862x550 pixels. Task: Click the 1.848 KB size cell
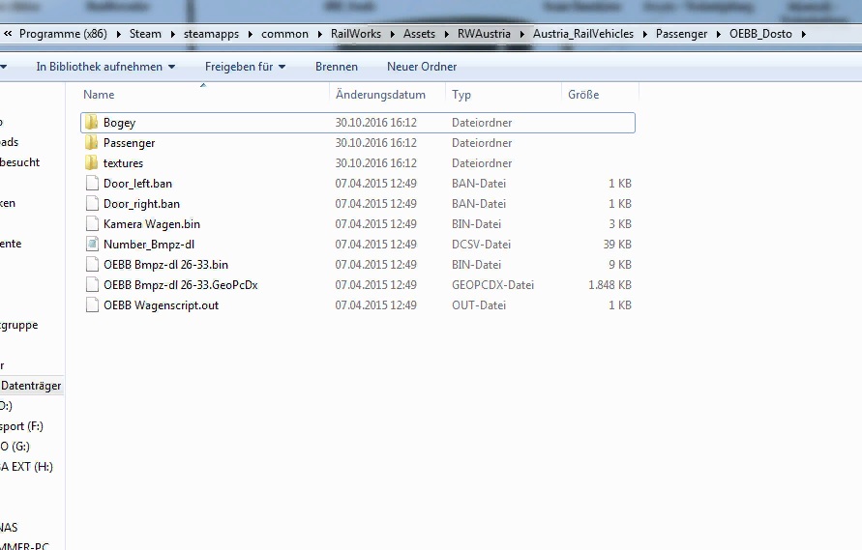(x=609, y=285)
